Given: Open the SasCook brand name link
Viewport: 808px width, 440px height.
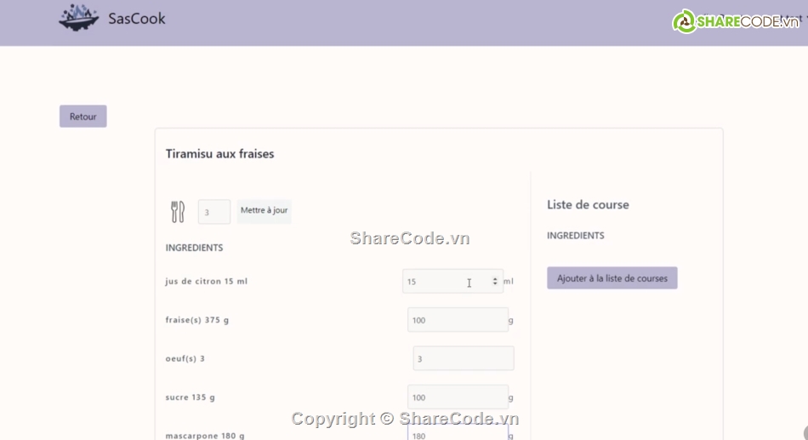Looking at the screenshot, I should pyautogui.click(x=137, y=19).
